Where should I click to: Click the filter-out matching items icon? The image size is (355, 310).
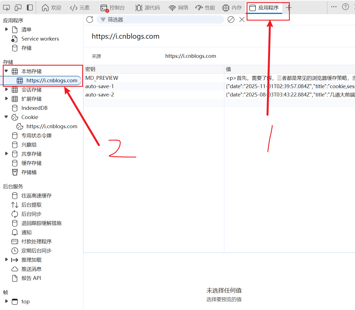pyautogui.click(x=231, y=19)
